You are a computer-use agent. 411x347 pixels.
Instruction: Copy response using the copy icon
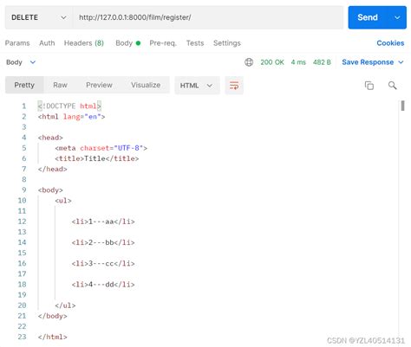point(369,86)
